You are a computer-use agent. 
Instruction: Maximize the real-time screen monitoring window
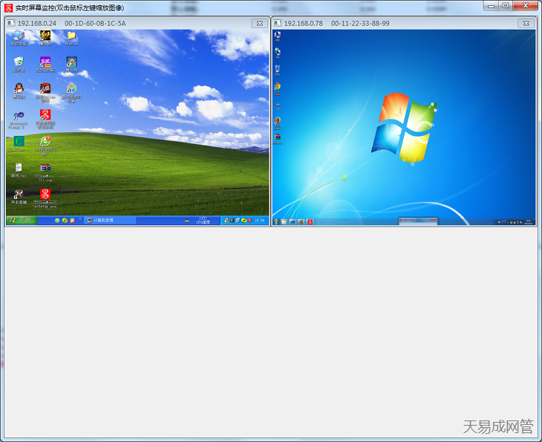(x=505, y=5)
